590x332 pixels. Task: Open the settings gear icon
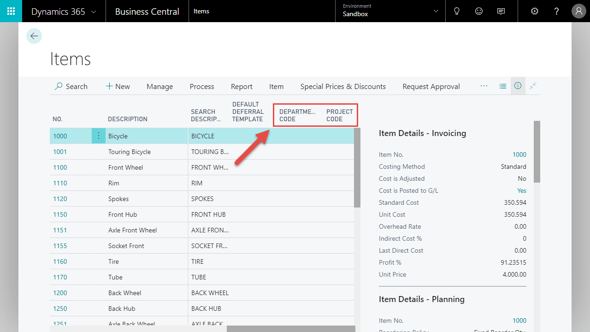coord(535,11)
